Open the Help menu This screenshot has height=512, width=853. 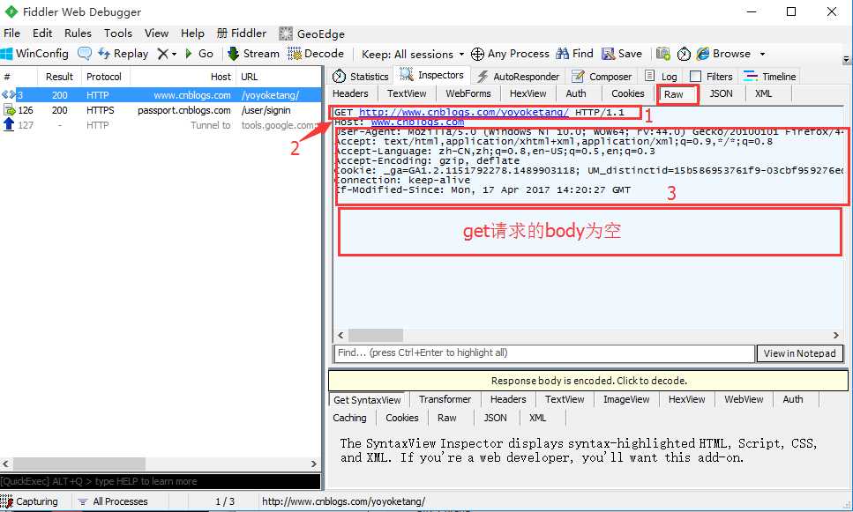click(x=192, y=33)
